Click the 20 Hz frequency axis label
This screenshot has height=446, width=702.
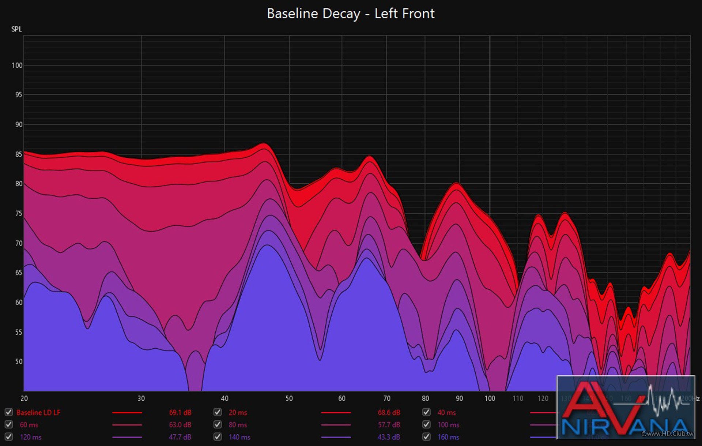tap(24, 398)
